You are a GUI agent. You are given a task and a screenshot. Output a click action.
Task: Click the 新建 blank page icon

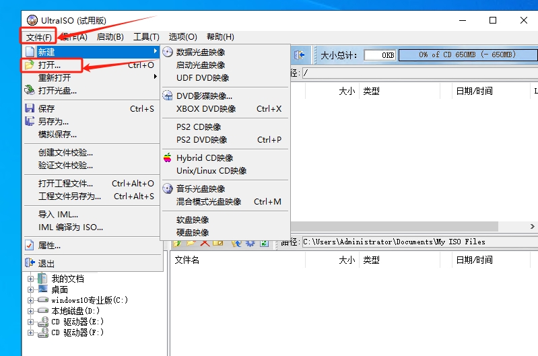point(30,52)
